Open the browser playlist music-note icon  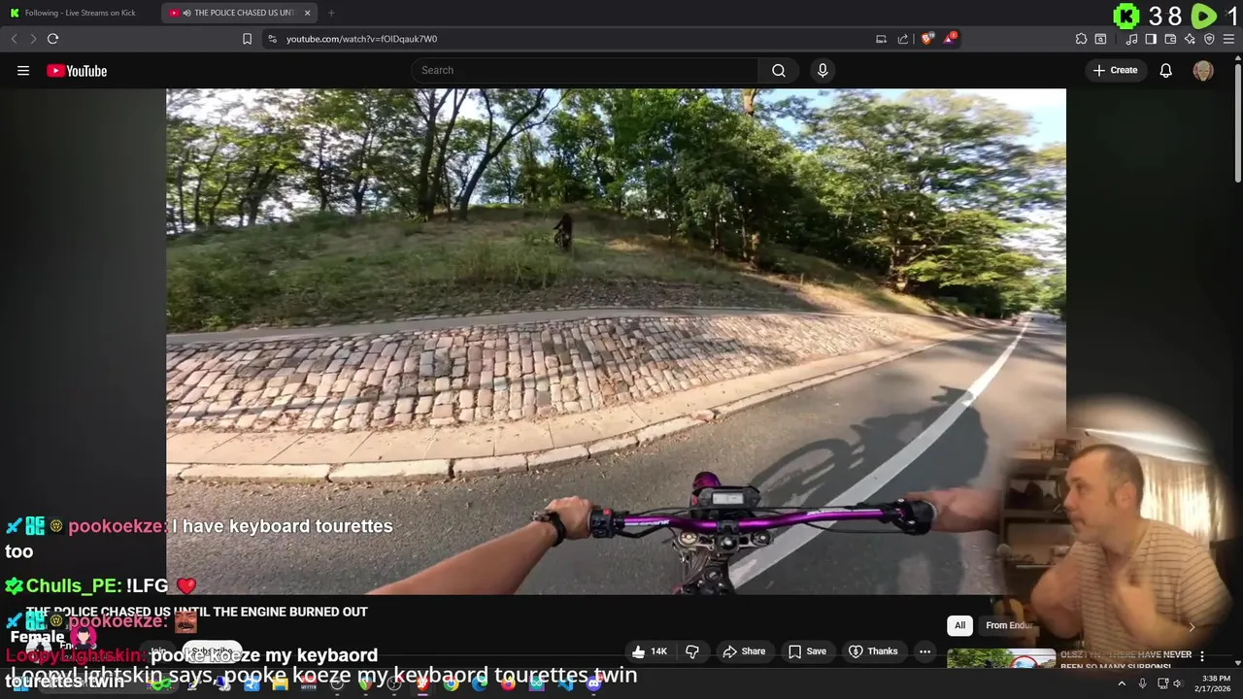pos(1131,39)
